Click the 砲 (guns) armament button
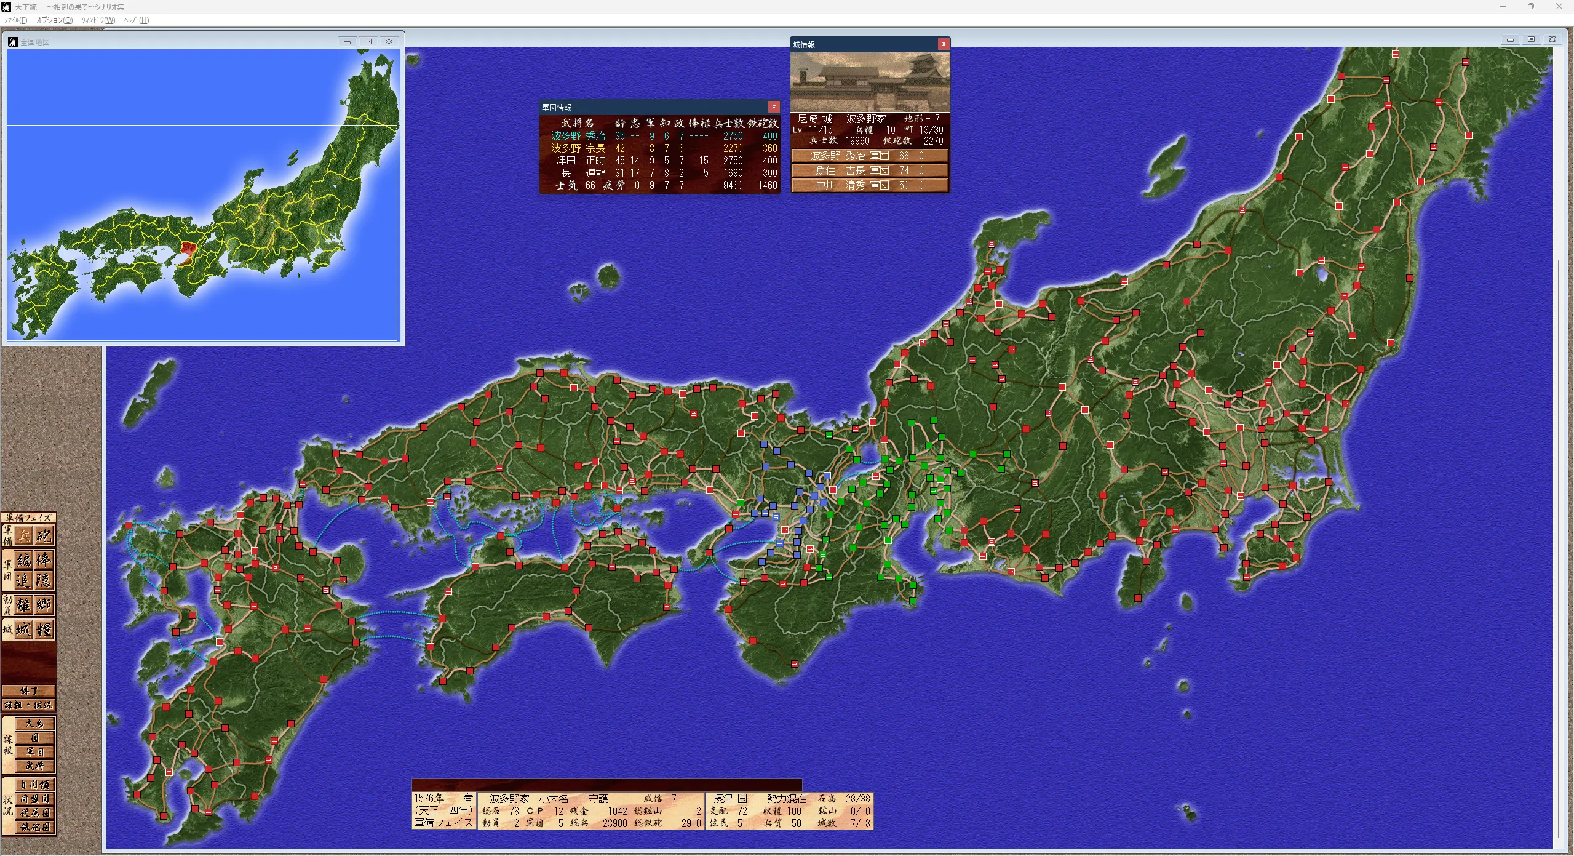 pos(44,536)
